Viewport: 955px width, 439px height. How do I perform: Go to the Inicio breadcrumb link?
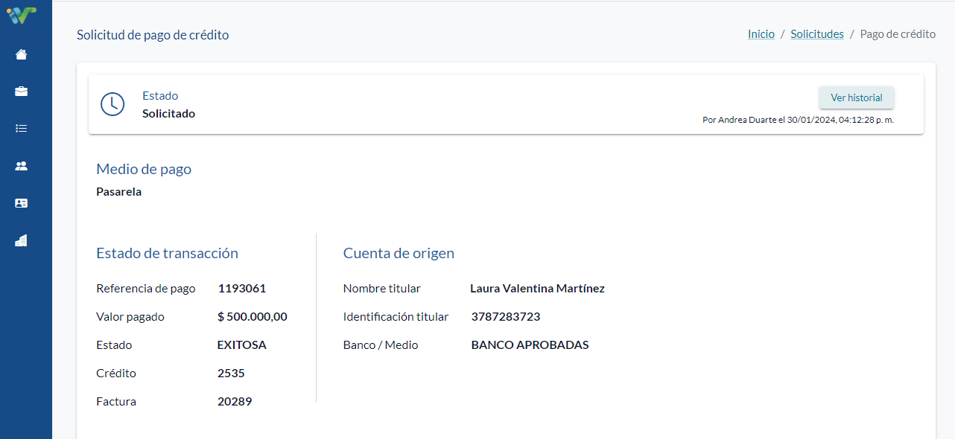761,34
